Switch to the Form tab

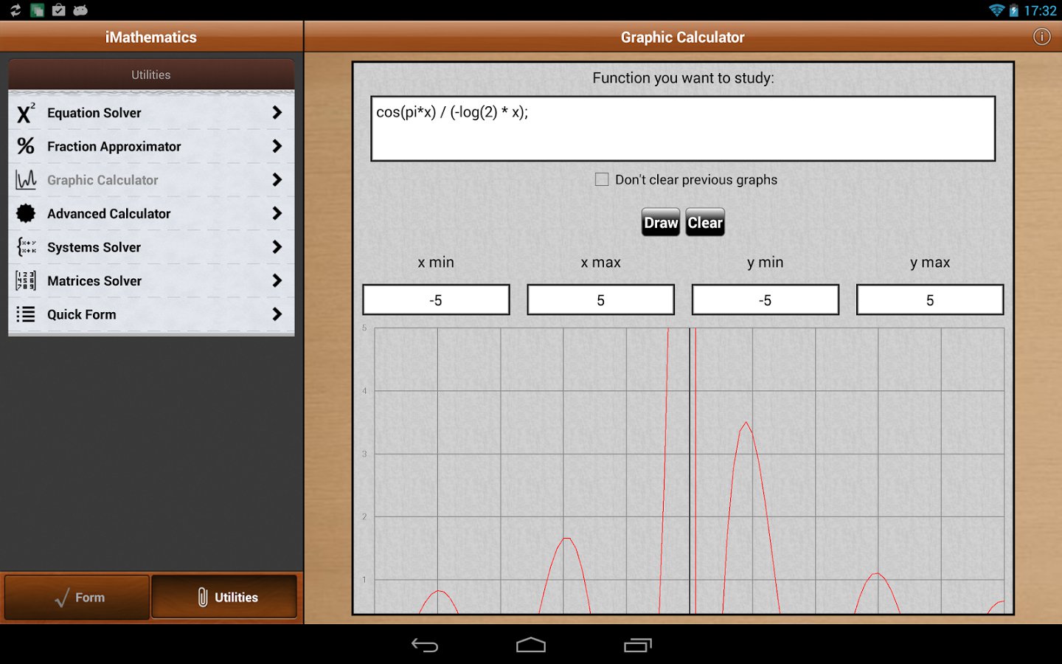(x=77, y=597)
